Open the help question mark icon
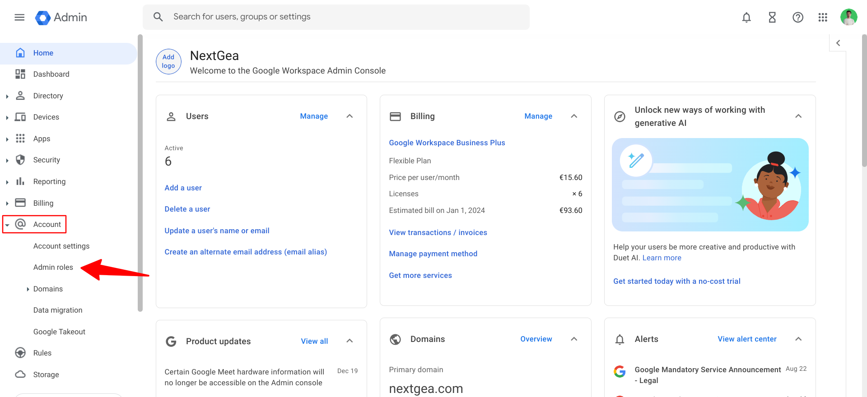Viewport: 867px width, 397px height. [798, 17]
